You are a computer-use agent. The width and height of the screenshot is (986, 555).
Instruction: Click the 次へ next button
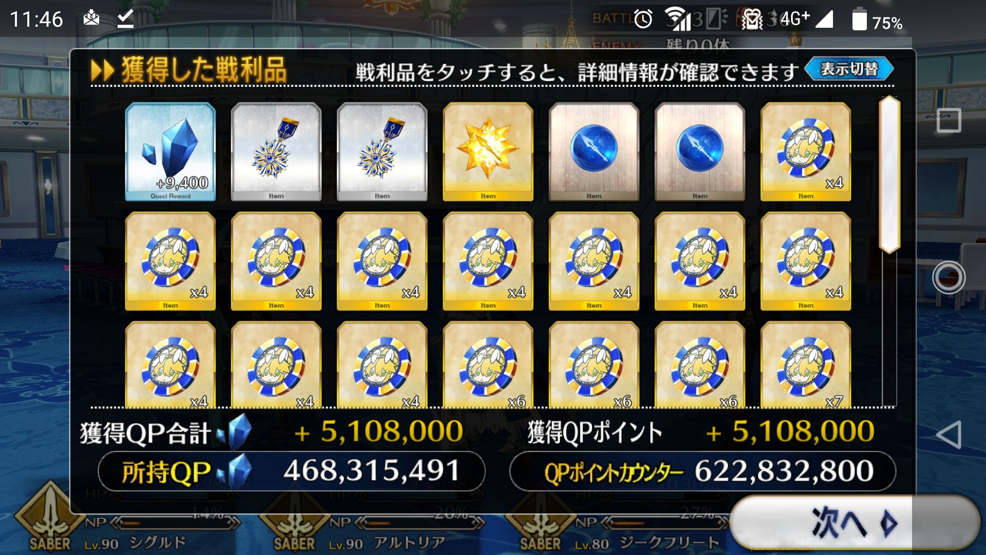(855, 523)
